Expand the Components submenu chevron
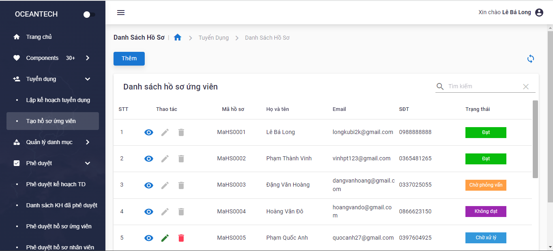 pyautogui.click(x=88, y=58)
